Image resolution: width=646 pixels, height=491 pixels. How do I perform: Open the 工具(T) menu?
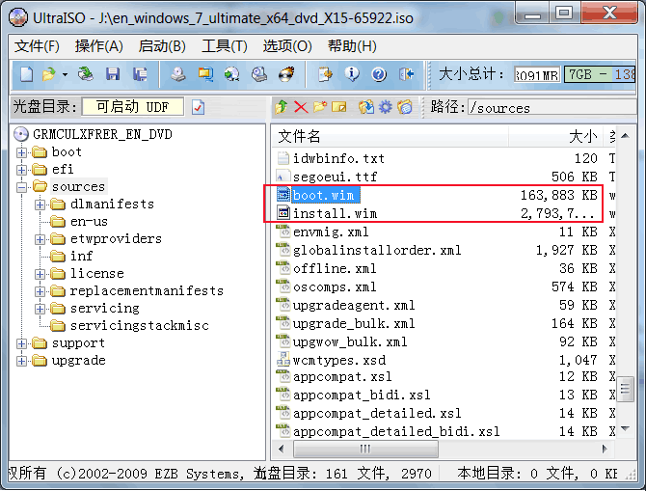point(224,46)
